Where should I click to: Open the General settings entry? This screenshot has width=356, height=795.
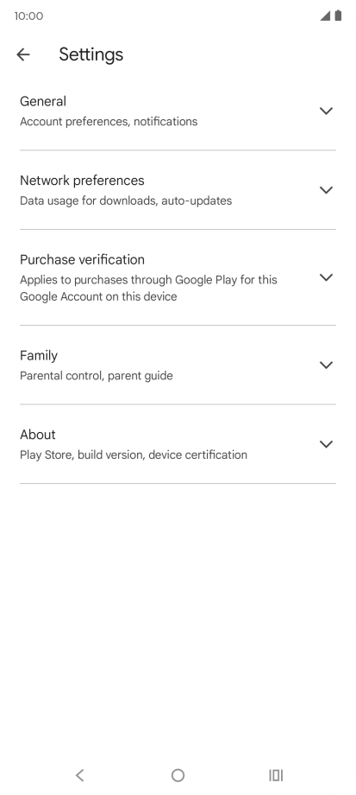[178, 111]
